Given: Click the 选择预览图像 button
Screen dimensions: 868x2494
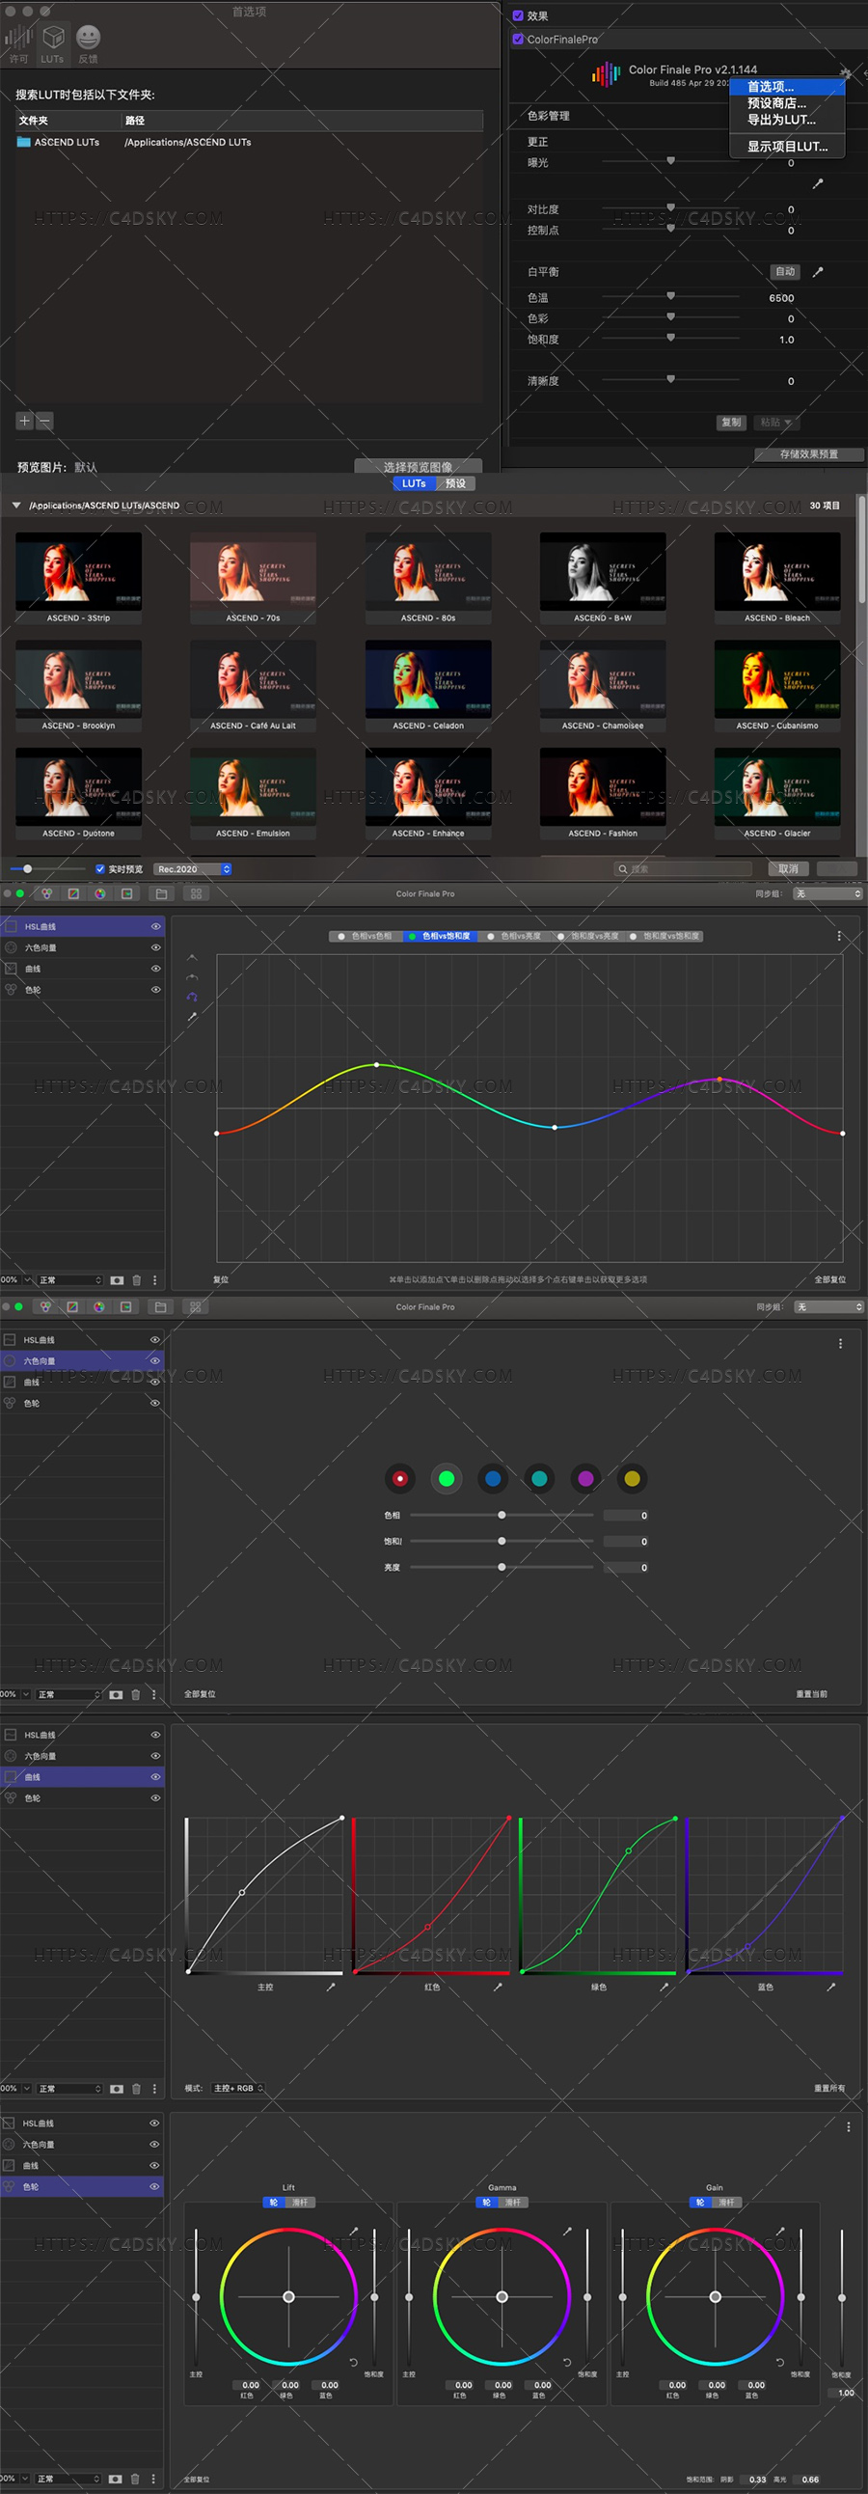Looking at the screenshot, I should [418, 467].
